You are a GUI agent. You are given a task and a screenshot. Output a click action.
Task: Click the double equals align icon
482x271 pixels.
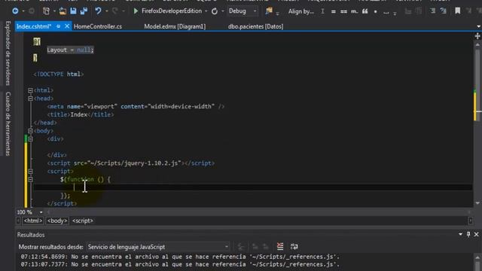pos(343,12)
